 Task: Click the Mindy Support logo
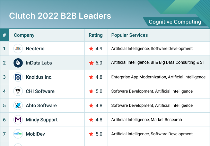18,120
